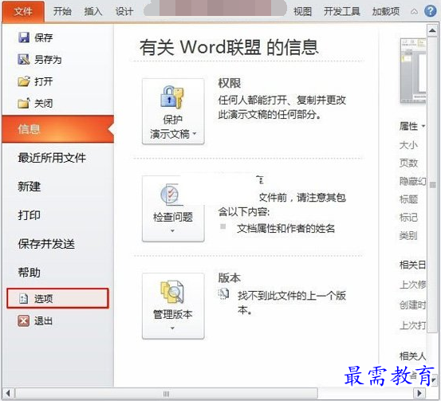
Task: Click the 标记 property label
Action: [408, 218]
